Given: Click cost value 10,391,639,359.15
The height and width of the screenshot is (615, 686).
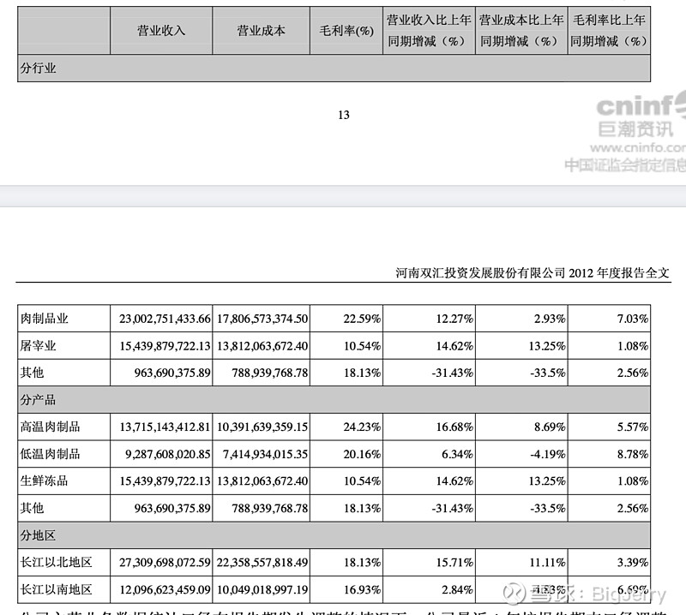Looking at the screenshot, I should pyautogui.click(x=262, y=427).
